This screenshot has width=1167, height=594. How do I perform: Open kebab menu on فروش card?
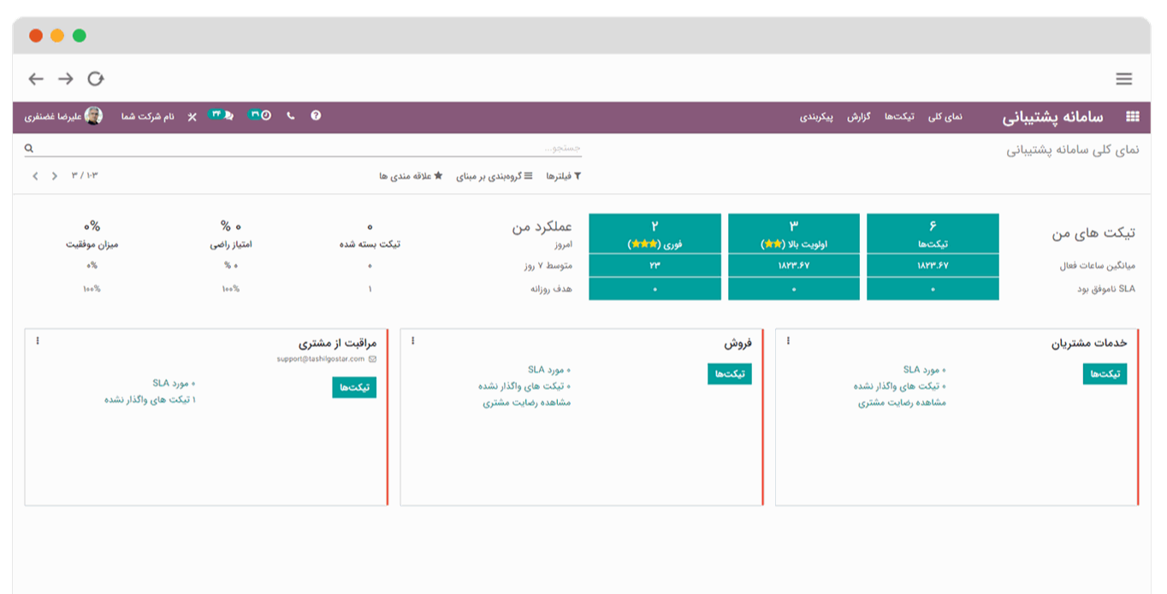point(413,341)
